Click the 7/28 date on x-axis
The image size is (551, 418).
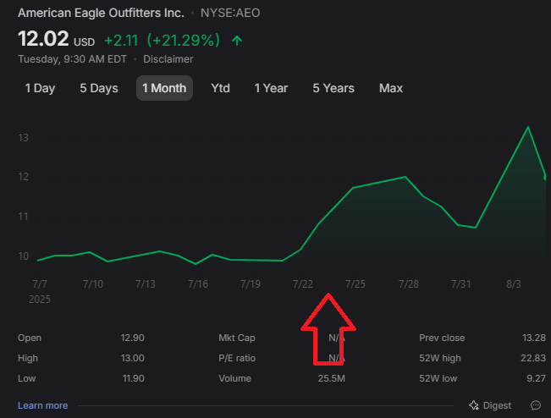pyautogui.click(x=408, y=283)
